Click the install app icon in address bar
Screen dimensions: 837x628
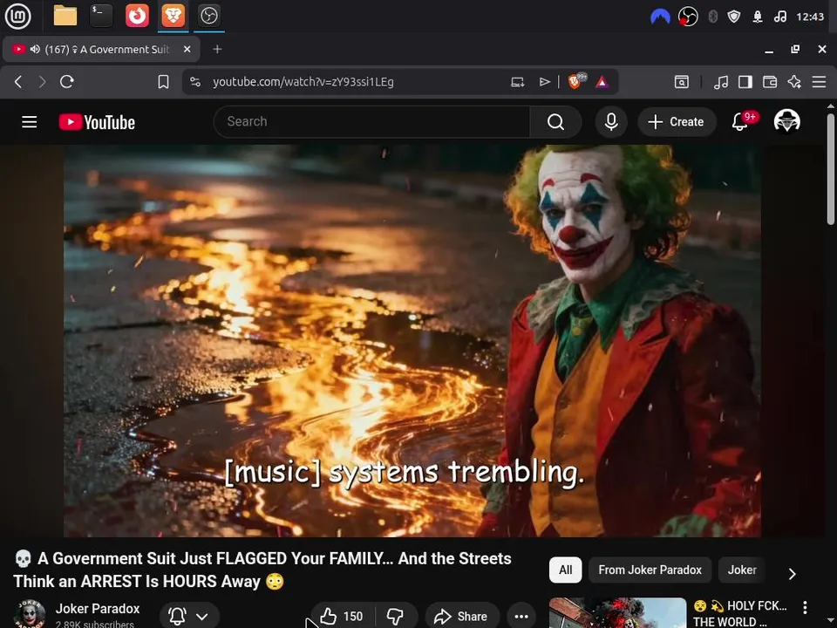(x=517, y=82)
